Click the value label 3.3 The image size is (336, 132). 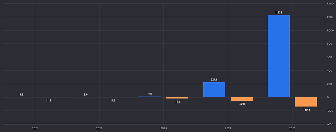coord(21,95)
